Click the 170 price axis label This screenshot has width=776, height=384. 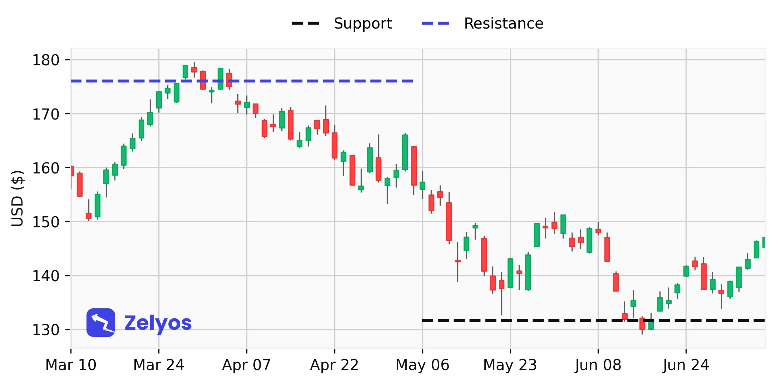coord(46,115)
